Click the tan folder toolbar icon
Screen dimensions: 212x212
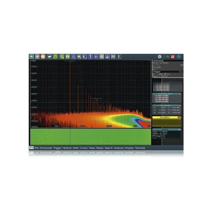coord(113,56)
